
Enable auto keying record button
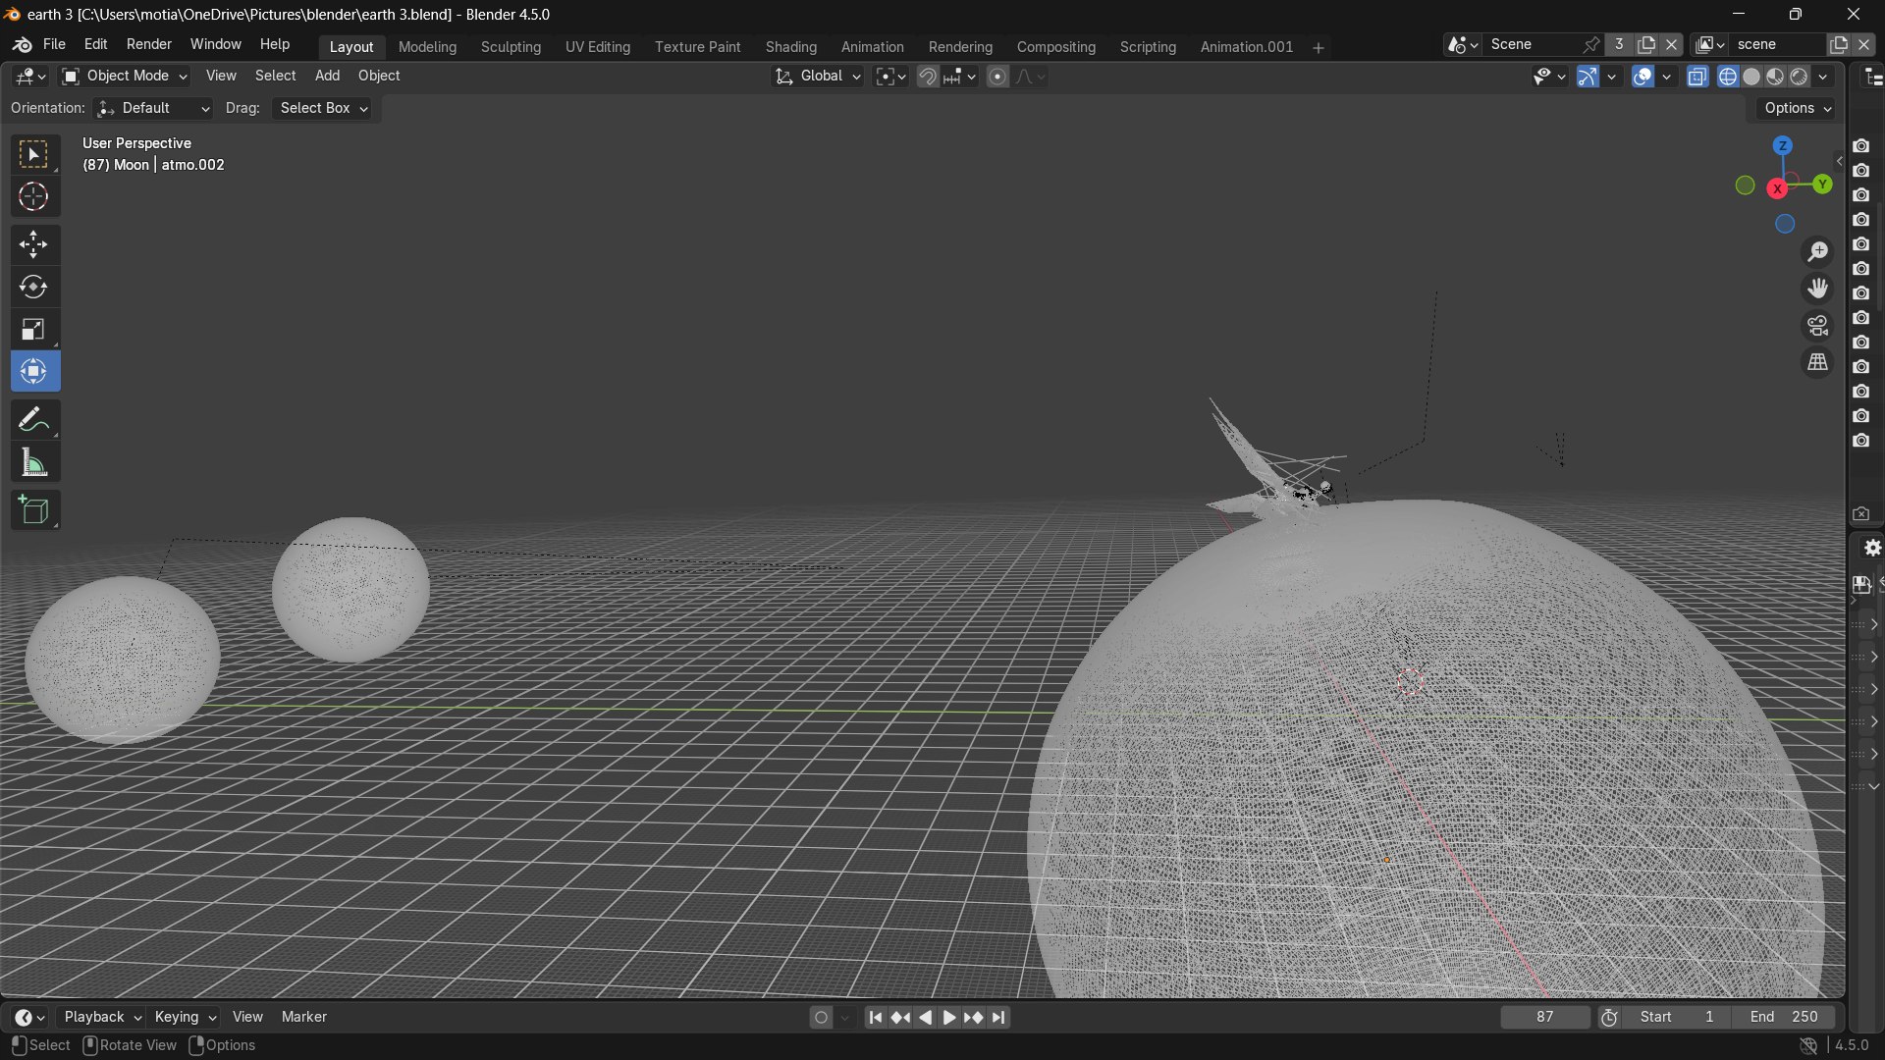coord(822,1018)
